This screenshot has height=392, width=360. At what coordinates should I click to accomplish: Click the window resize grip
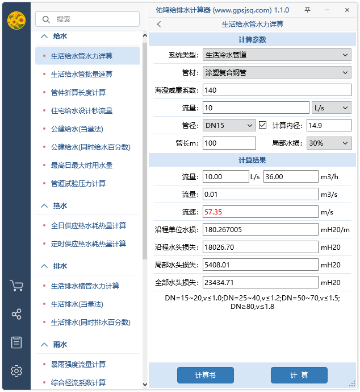point(352,383)
